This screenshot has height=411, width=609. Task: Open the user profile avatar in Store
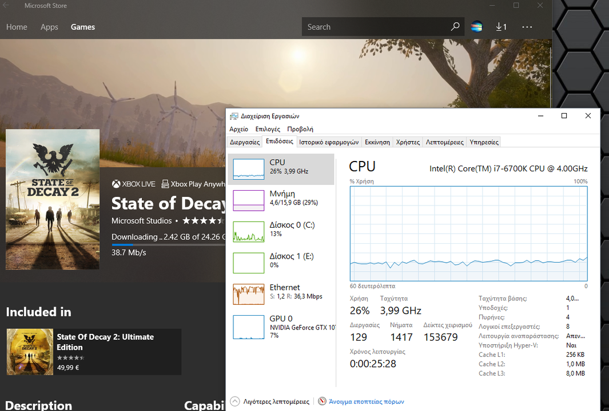(x=476, y=27)
